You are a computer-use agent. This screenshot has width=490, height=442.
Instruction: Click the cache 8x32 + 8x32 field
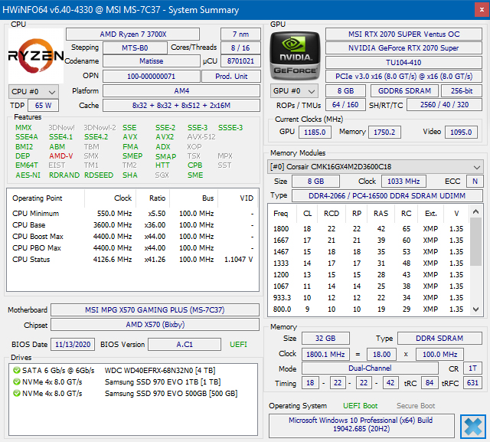click(181, 106)
